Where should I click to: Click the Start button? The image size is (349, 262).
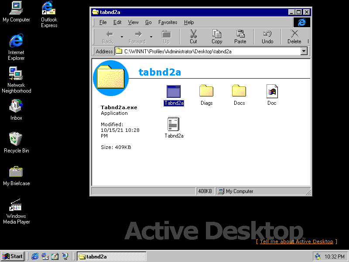click(x=13, y=256)
